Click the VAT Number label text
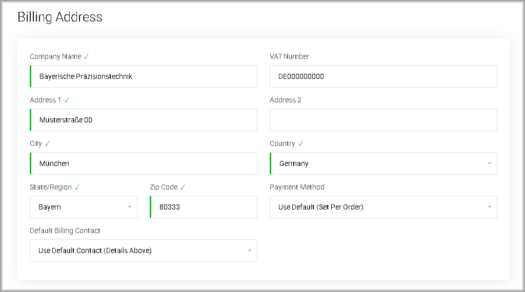This screenshot has height=292, width=525. [x=289, y=56]
